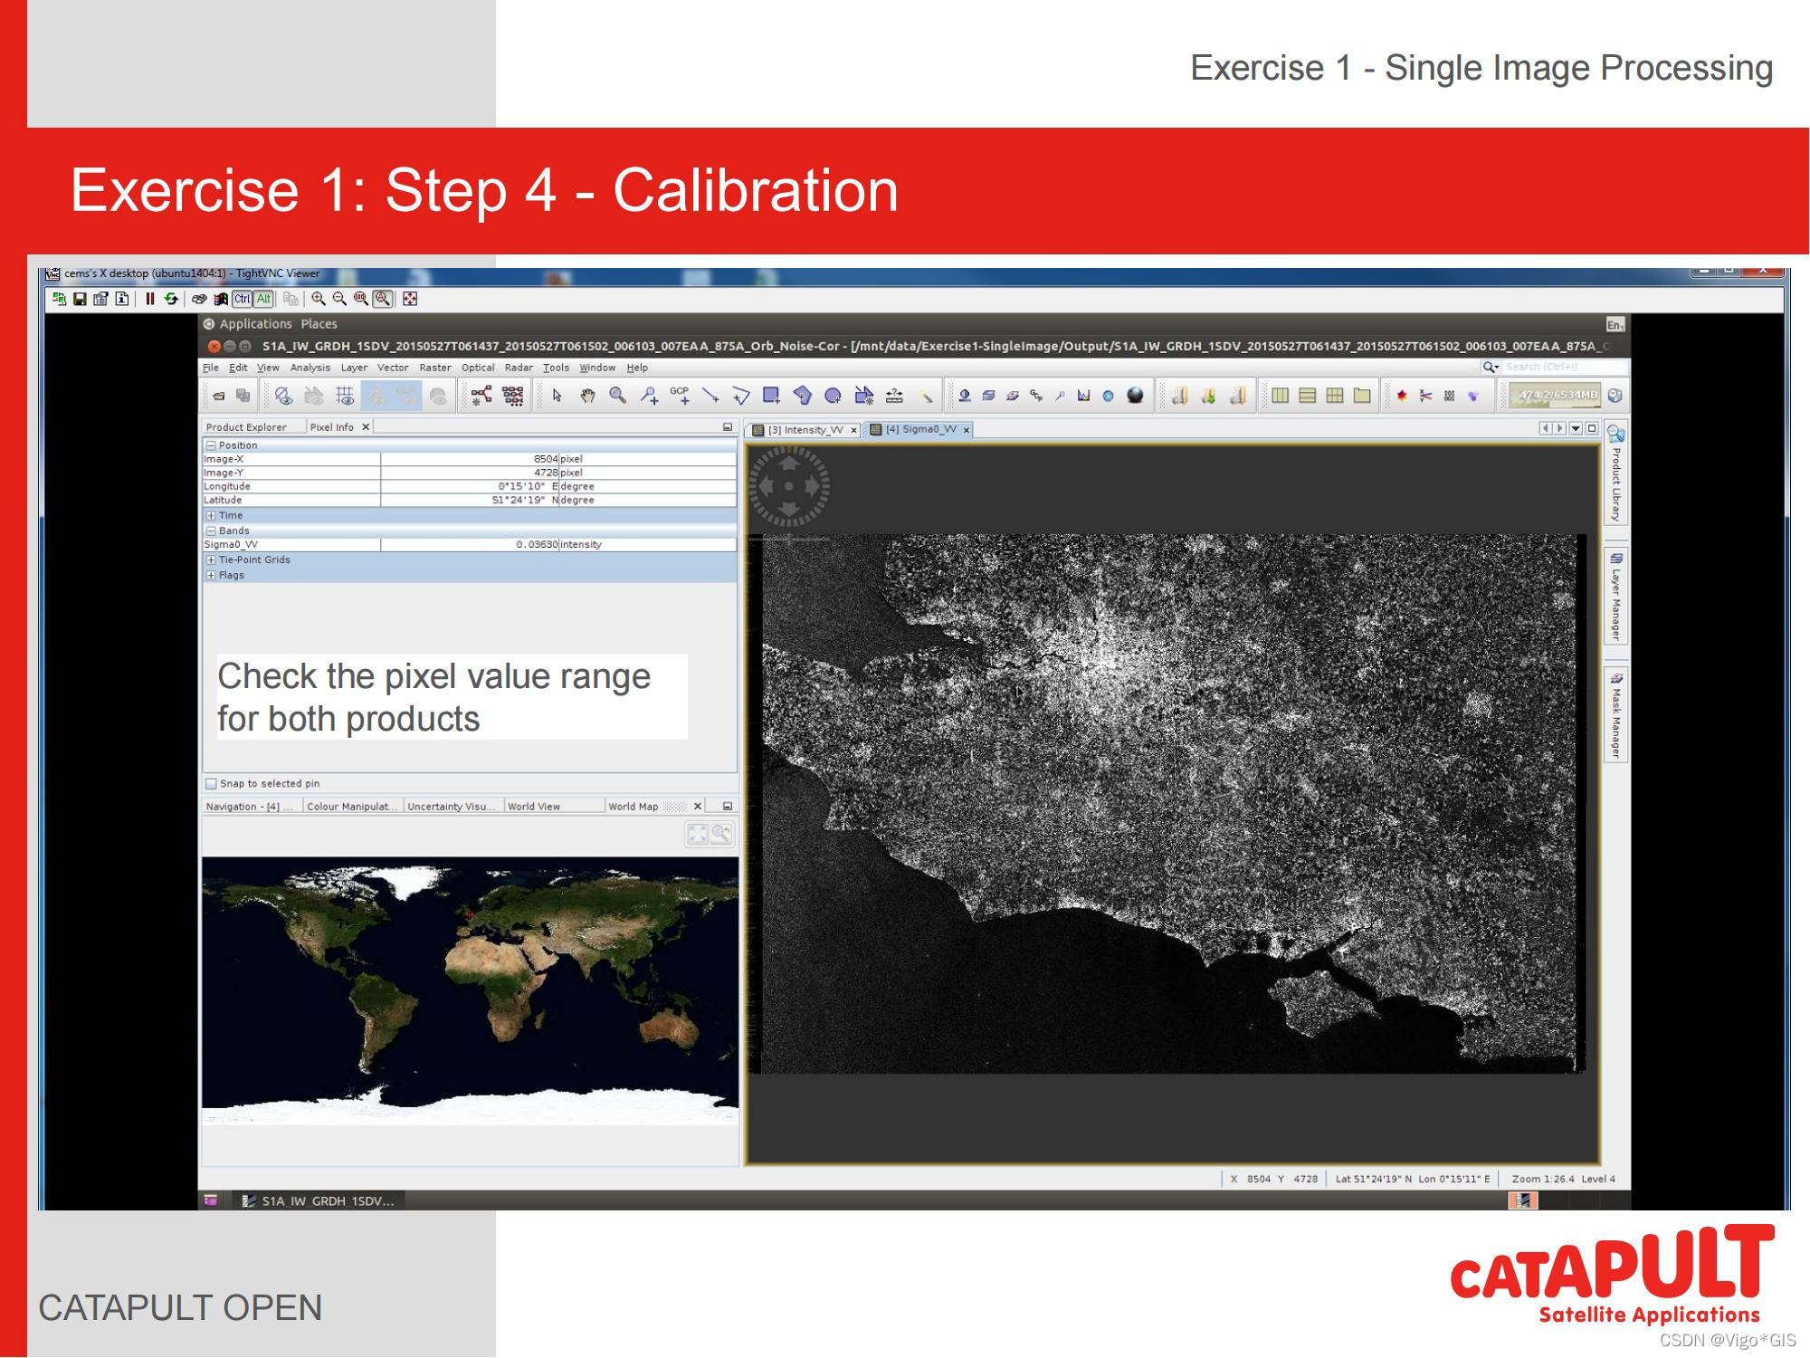Maximize the image view window button

point(1592,428)
